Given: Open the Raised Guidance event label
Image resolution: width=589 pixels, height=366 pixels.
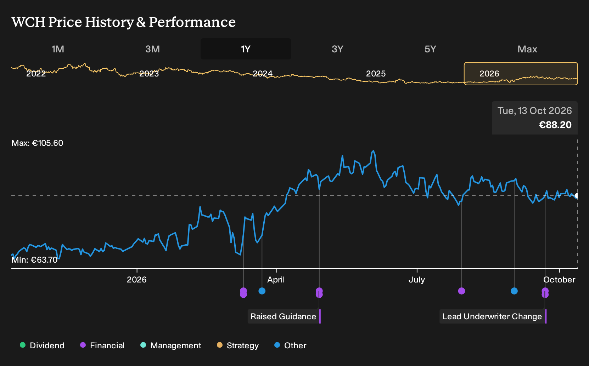Looking at the screenshot, I should (x=284, y=316).
